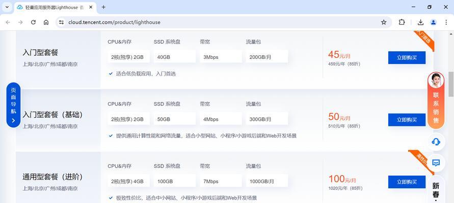Click the 510元/年（85折）text
This screenshot has width=454, height=203.
coord(344,126)
